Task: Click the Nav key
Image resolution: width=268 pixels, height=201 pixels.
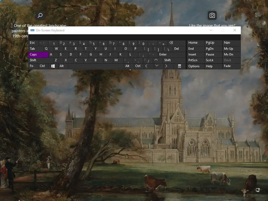Action: [x=231, y=43]
